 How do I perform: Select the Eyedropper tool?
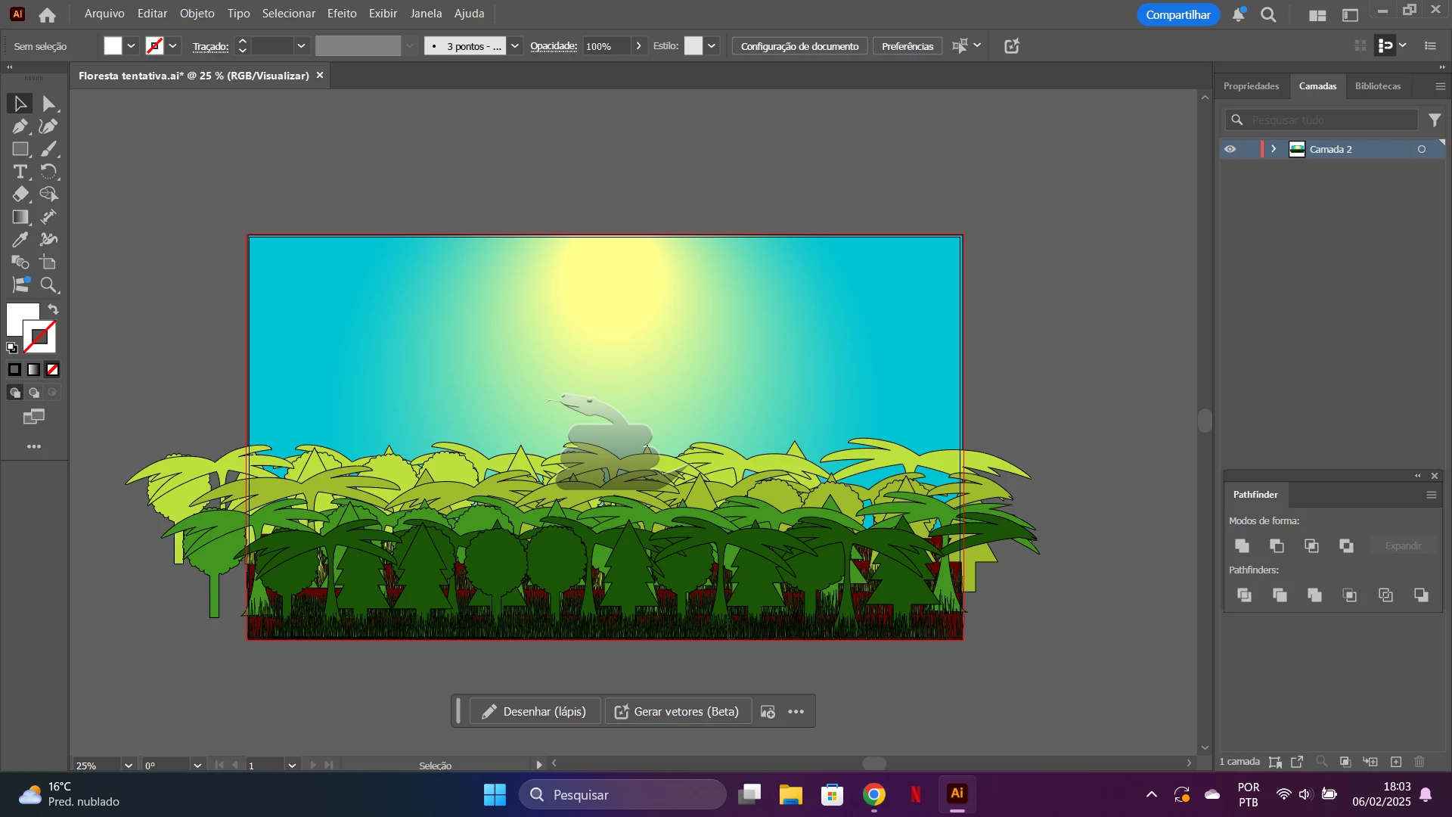click(20, 240)
